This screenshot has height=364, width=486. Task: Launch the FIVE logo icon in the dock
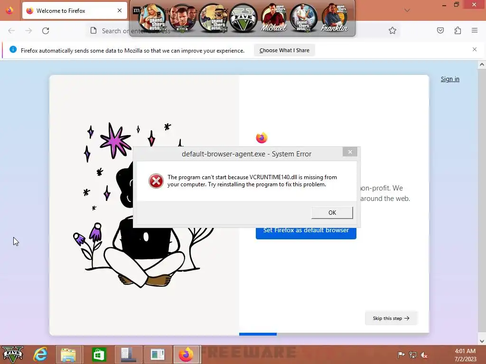pyautogui.click(x=243, y=18)
